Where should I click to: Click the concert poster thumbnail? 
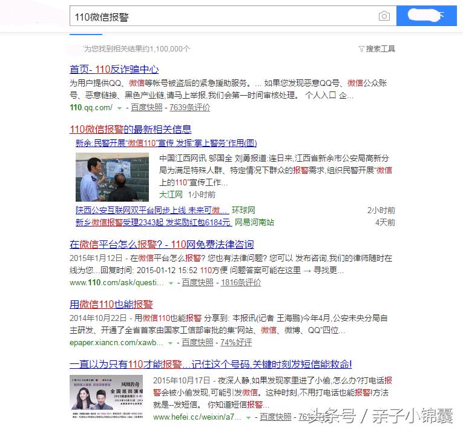click(x=107, y=397)
